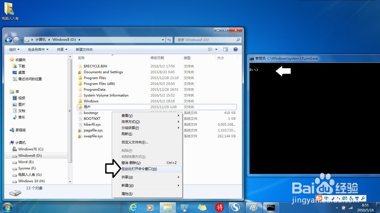Click the refresh button beside address bar
Viewport: 380px width, 213px height.
(169, 40)
